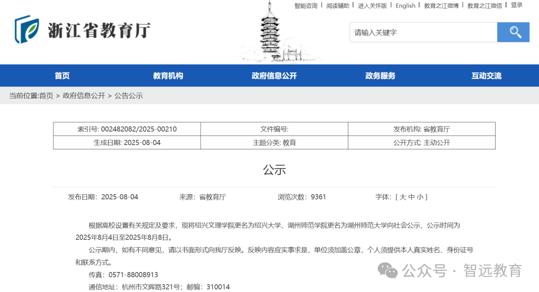This screenshot has height=292, width=539.
Task: Open 政务服务 navigation item
Action: click(x=380, y=76)
